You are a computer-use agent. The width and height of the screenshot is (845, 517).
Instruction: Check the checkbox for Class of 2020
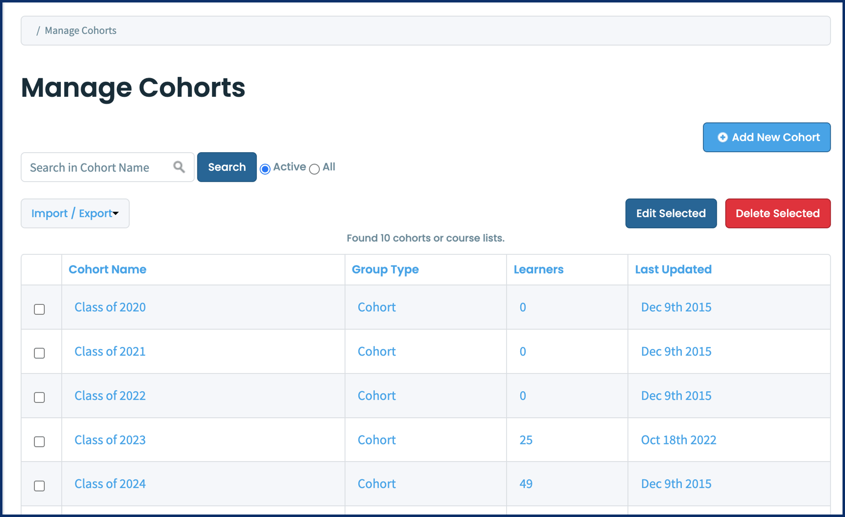pos(39,308)
